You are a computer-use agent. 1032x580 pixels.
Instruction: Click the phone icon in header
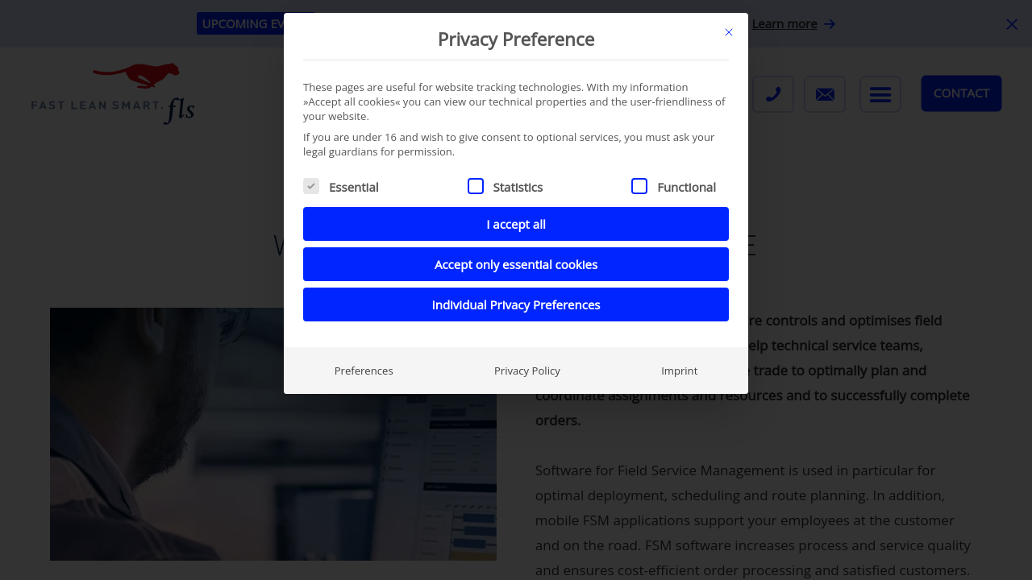click(773, 94)
